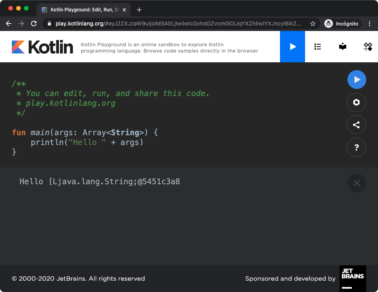Image resolution: width=378 pixels, height=292 pixels.
Task: Open the playground settings icon in the header
Action: (x=368, y=46)
